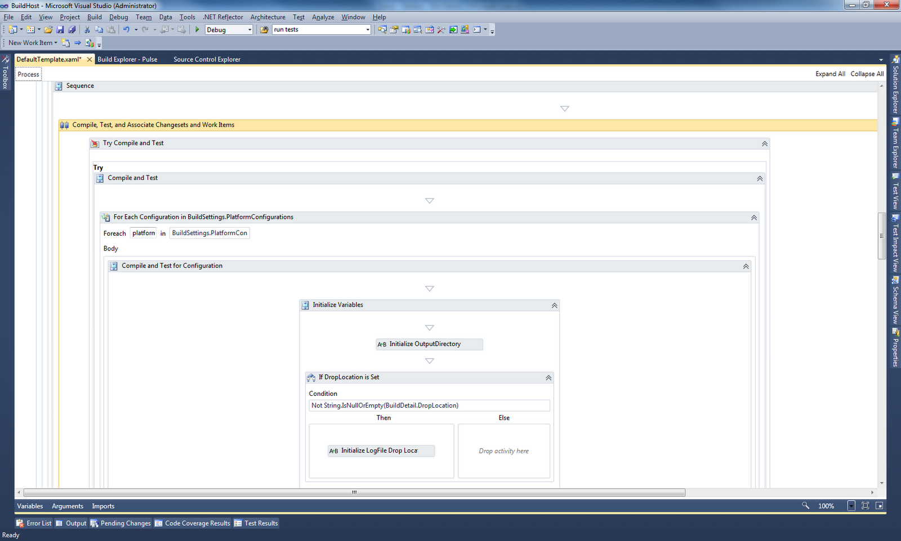This screenshot has height=541, width=901.
Task: Click the blue arrow icon after New Work Item
Action: point(78,43)
